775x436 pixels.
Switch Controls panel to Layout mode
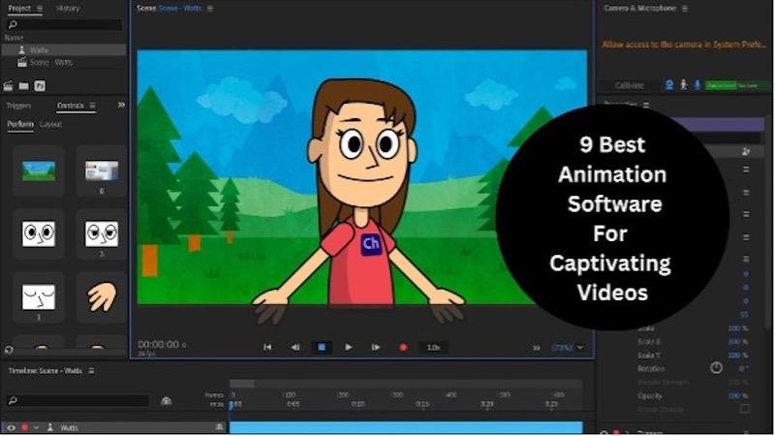[x=51, y=124]
